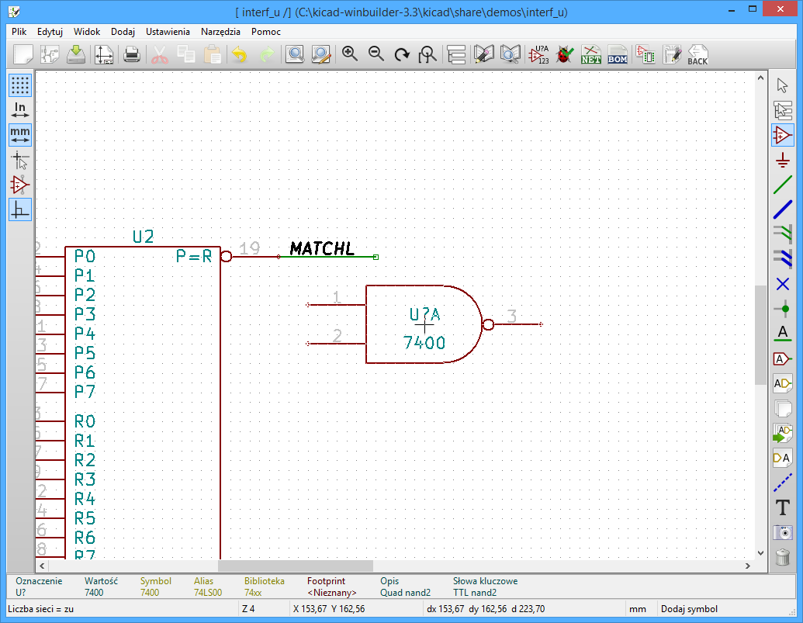
Task: Select the Place bus tool
Action: 783,209
